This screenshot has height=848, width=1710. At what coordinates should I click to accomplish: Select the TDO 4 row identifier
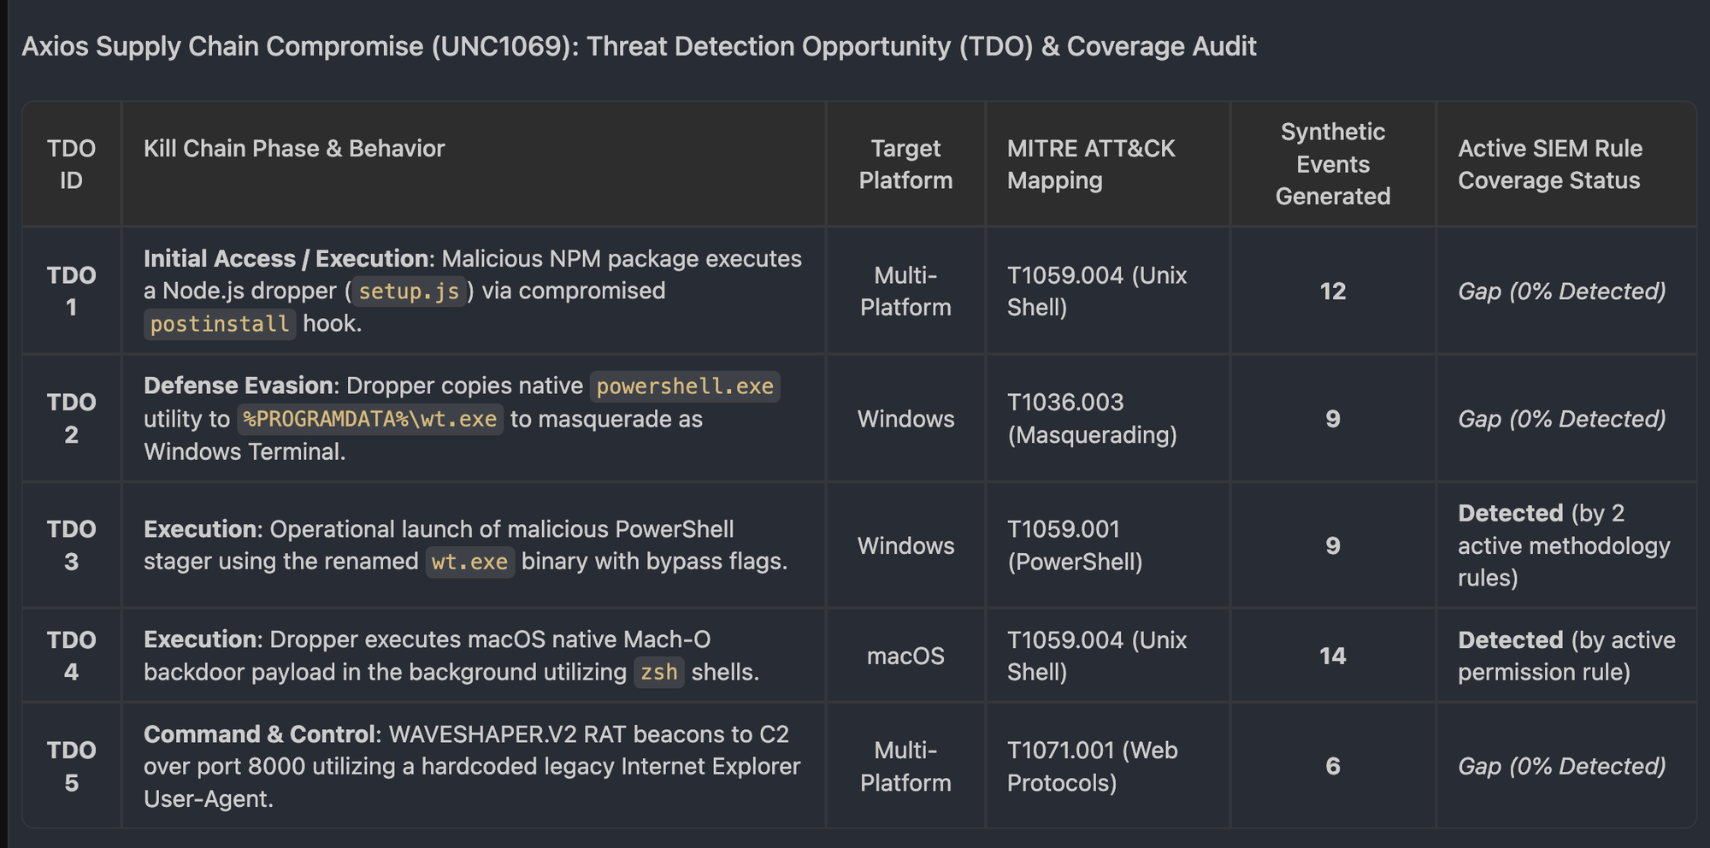(x=71, y=656)
